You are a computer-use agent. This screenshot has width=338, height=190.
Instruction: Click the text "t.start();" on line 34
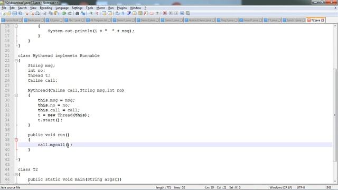(50, 120)
